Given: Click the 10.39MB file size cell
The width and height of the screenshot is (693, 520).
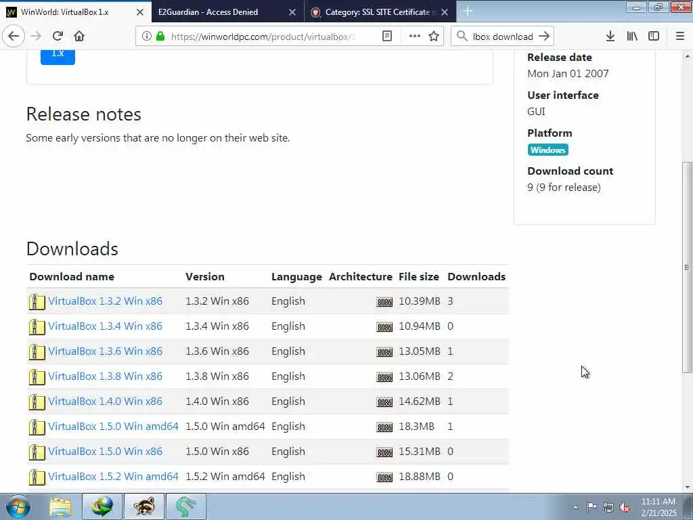Looking at the screenshot, I should click(420, 301).
